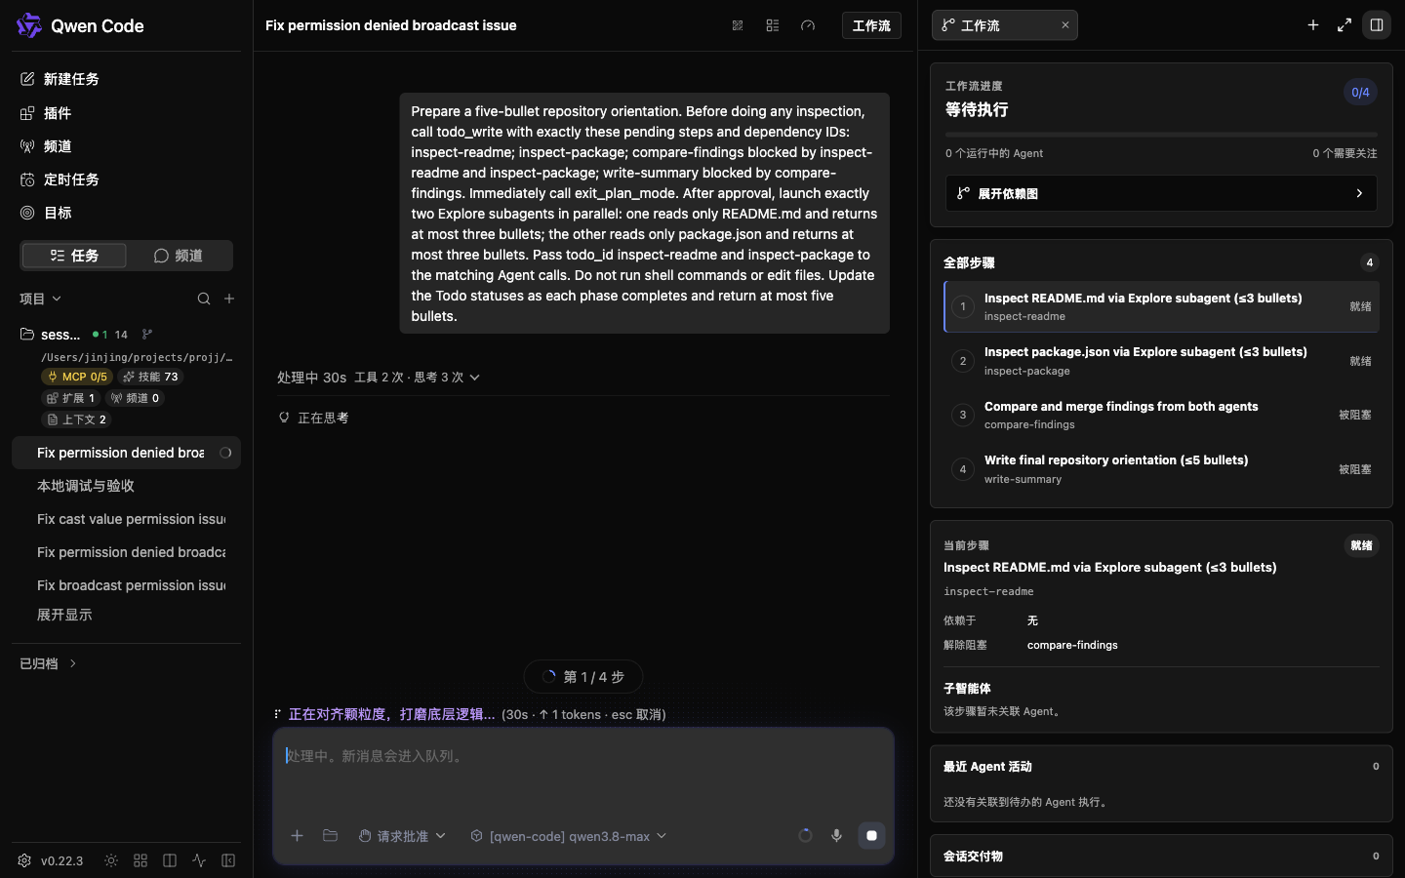Expand 展开依赖图 dependency graph
This screenshot has height=878, width=1405.
[x=1161, y=193]
